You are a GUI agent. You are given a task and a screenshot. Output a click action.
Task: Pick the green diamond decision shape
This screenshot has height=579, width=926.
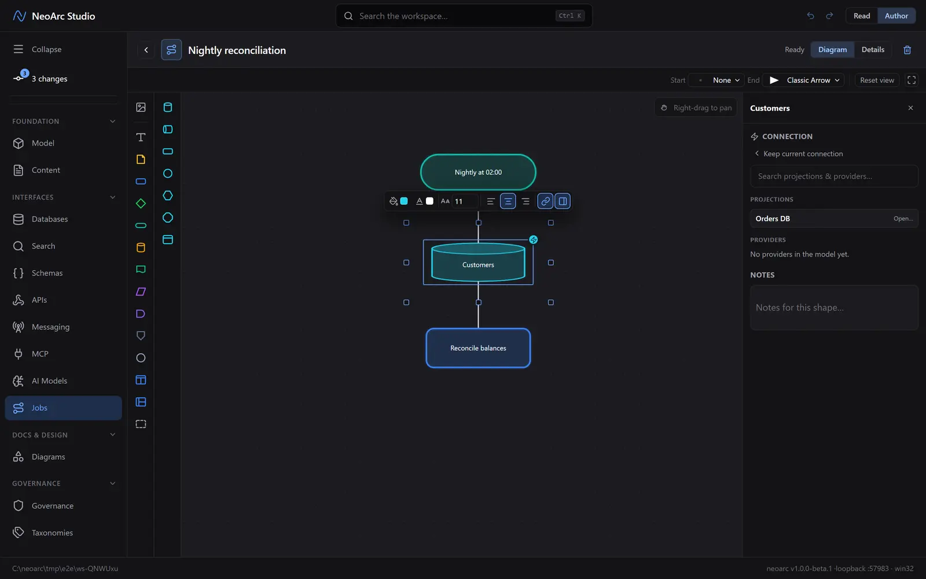(x=141, y=203)
